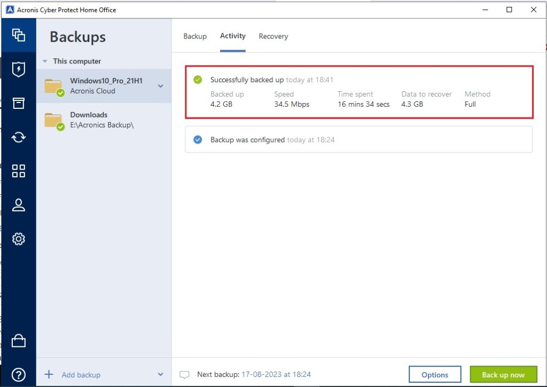Image resolution: width=547 pixels, height=387 pixels.
Task: Click the 34.5 Mbps speed value
Action: 292,104
